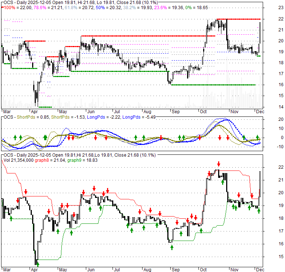Click the 'ShortPds = -1.53' indicator label

pos(68,117)
